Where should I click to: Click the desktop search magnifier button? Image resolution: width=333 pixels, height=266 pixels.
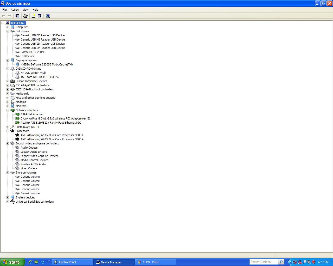pos(281,262)
